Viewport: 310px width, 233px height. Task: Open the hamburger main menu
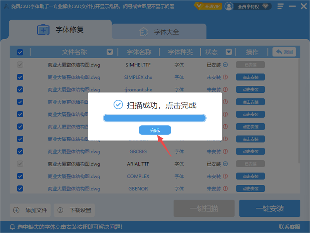(280, 6)
